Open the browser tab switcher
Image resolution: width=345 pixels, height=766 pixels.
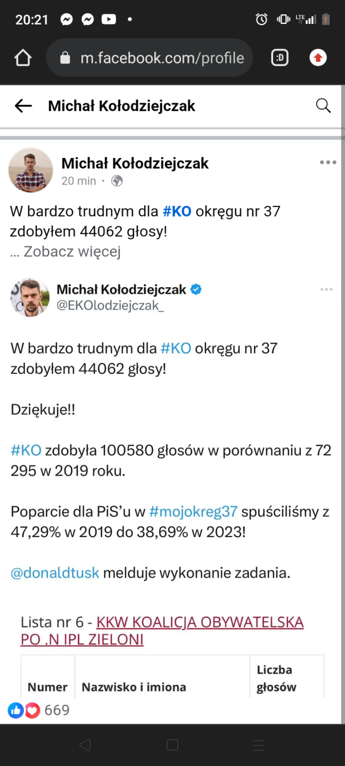[x=280, y=57]
